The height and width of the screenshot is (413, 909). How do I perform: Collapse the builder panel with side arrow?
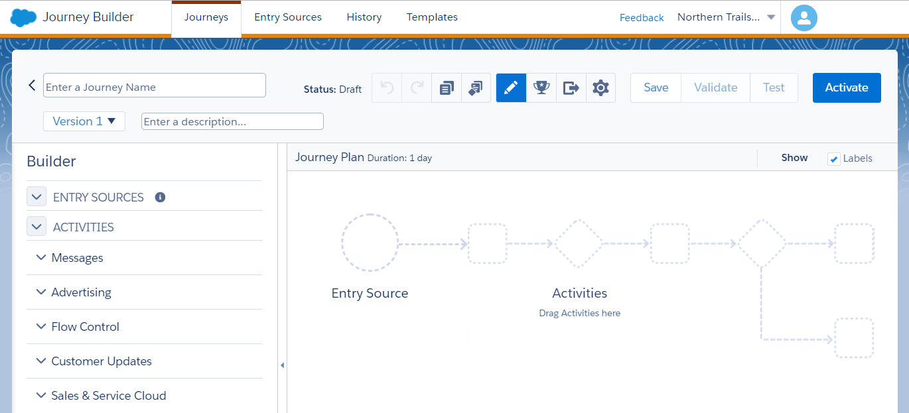[x=282, y=365]
